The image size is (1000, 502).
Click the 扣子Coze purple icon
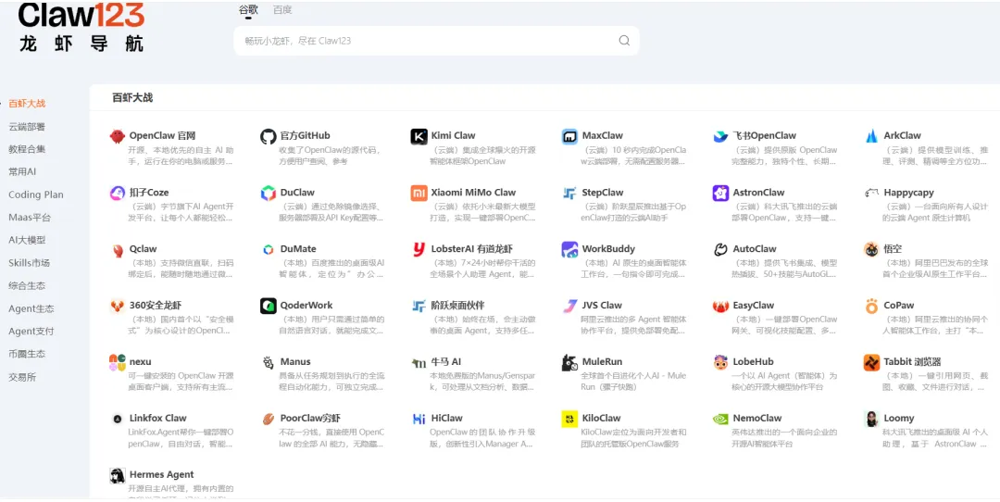point(118,193)
